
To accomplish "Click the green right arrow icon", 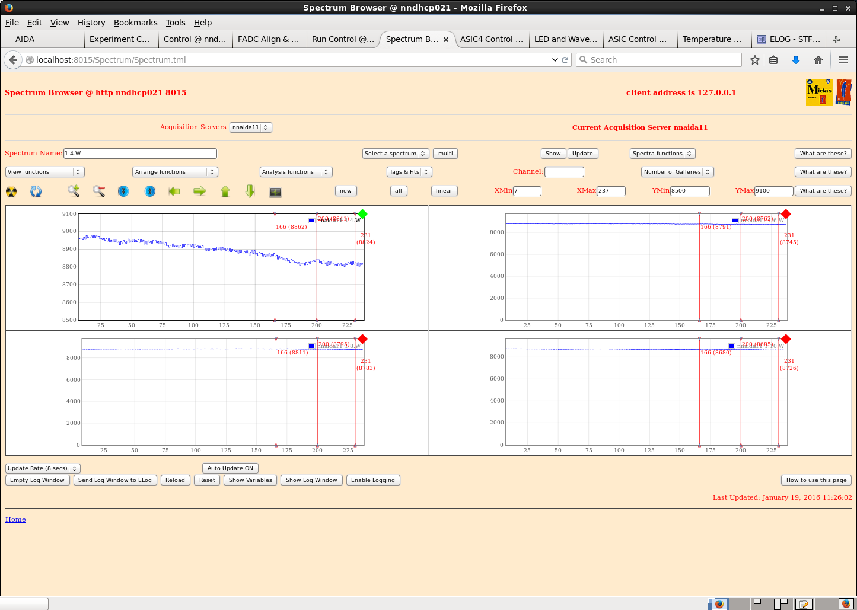I will (x=200, y=191).
